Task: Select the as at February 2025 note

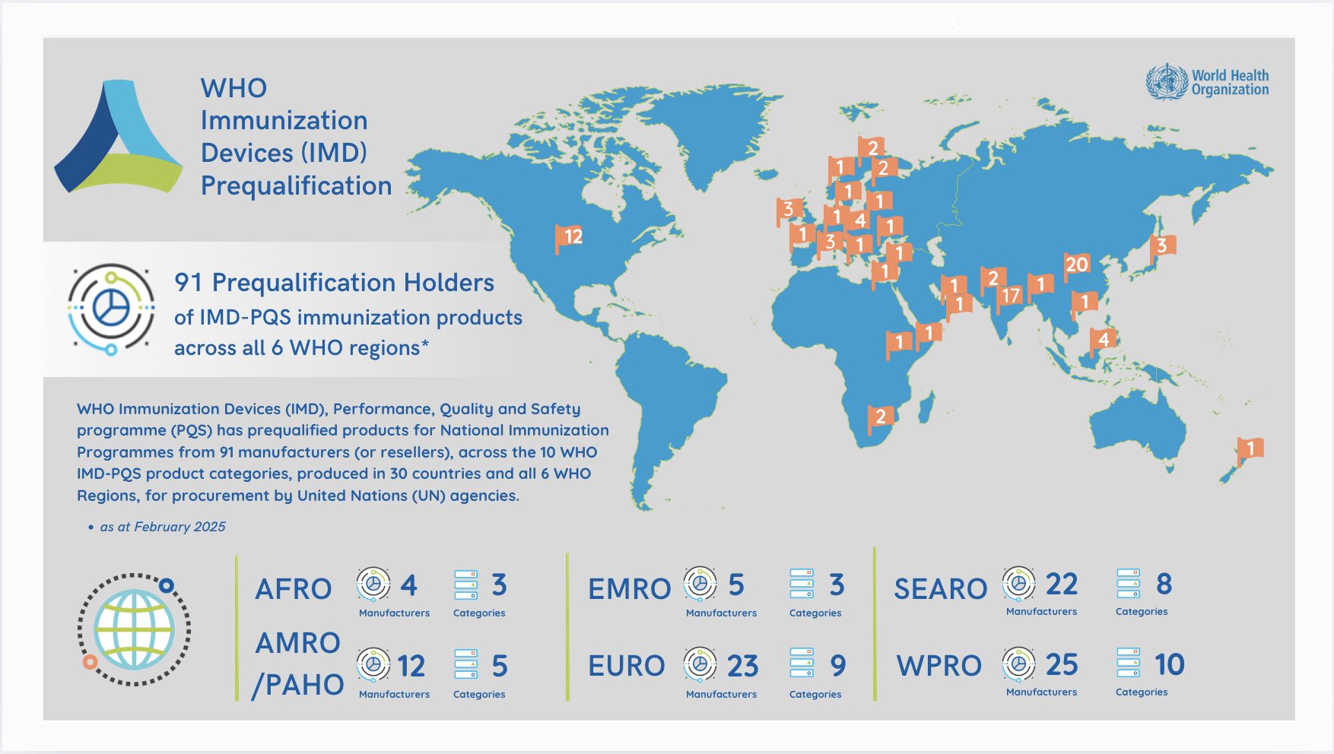Action: (162, 525)
